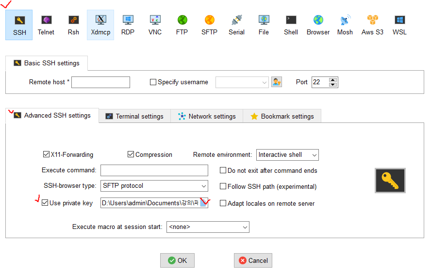
Task: Switch to Network settings tab
Action: coord(207,116)
